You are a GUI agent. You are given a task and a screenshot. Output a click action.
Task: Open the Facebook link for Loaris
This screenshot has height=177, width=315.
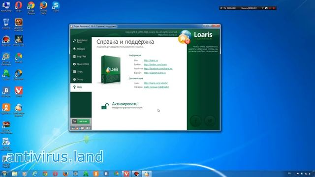point(158,69)
